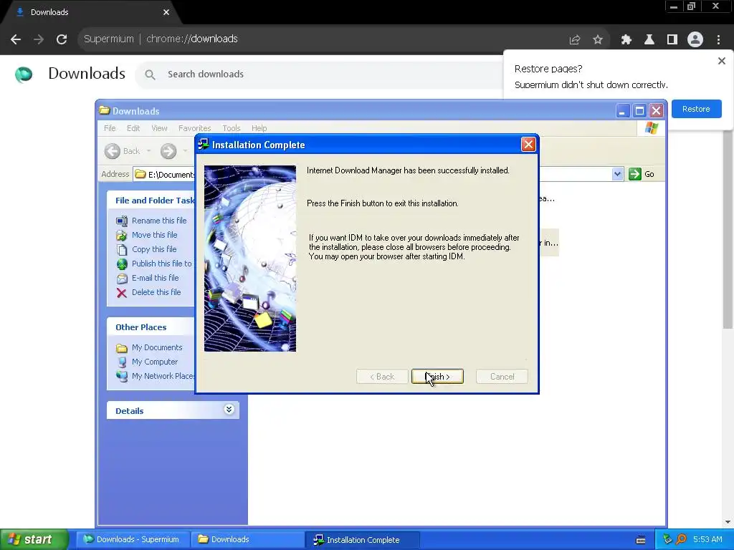This screenshot has width=734, height=550.
Task: Click the taskbar clock showing 5:53 AM
Action: coord(707,539)
